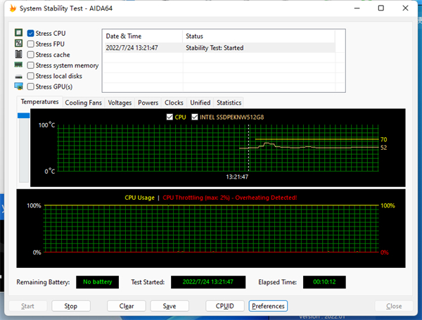Open the Voltages tab
This screenshot has height=320, width=422.
(120, 103)
